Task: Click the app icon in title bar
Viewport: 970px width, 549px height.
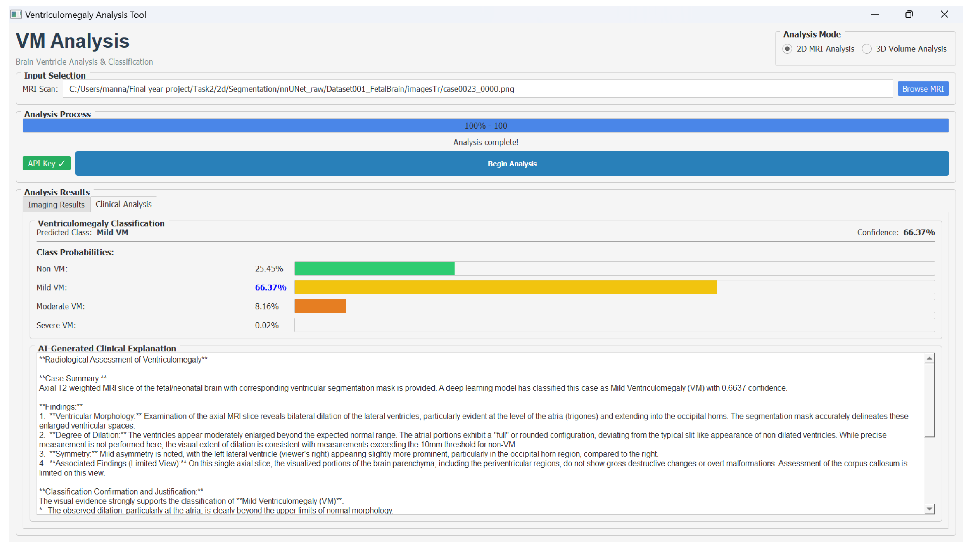Action: (x=16, y=15)
